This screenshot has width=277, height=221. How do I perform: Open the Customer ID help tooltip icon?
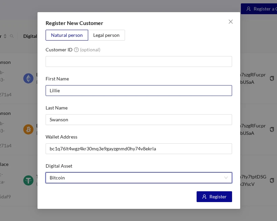click(x=76, y=50)
